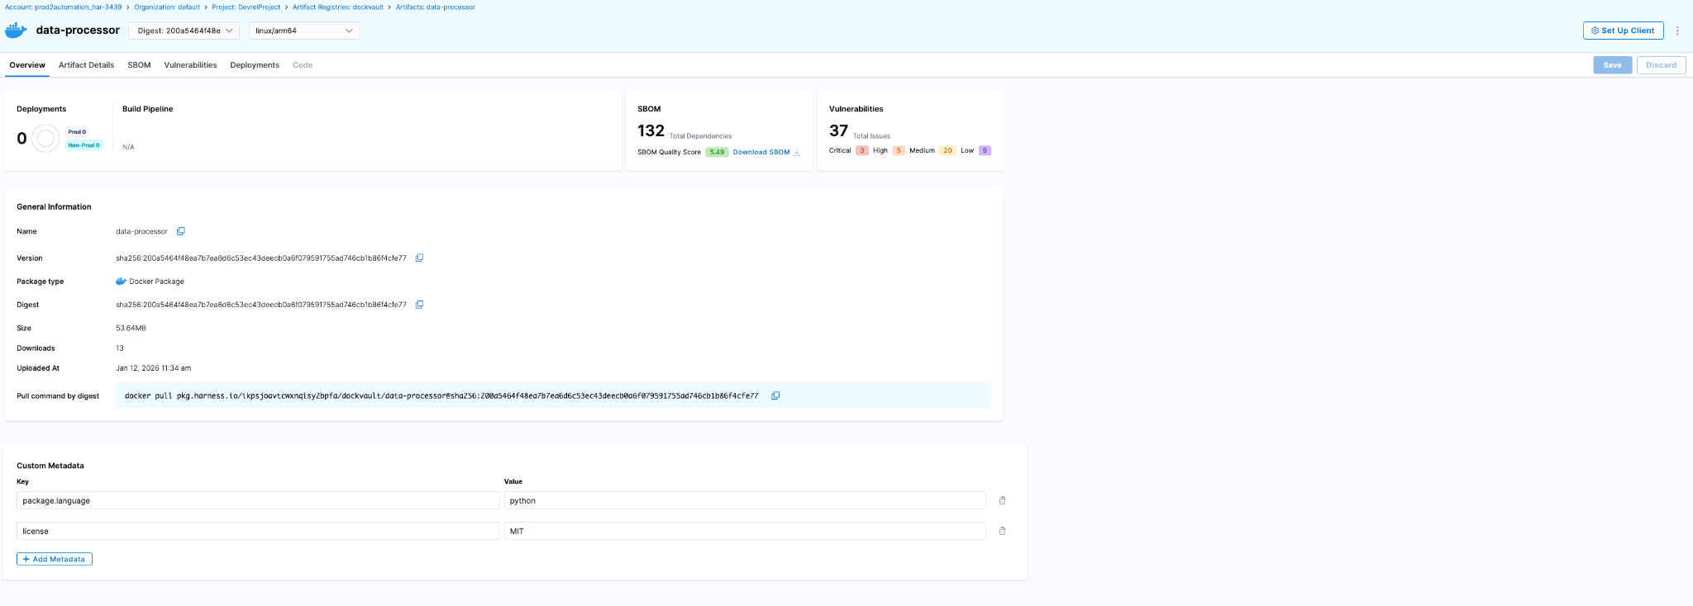Open the Deployments tab
This screenshot has width=1693, height=606.
255,65
